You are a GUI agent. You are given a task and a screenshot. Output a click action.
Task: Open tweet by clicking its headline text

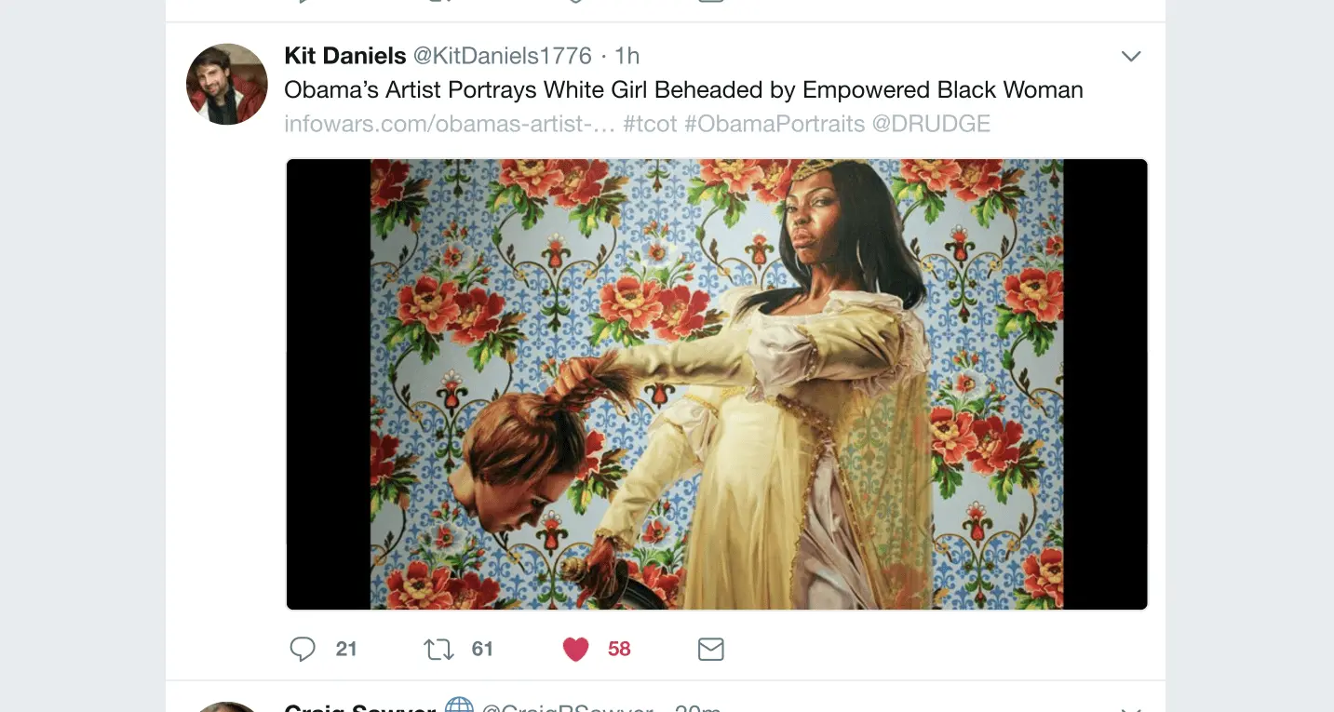[x=683, y=90]
